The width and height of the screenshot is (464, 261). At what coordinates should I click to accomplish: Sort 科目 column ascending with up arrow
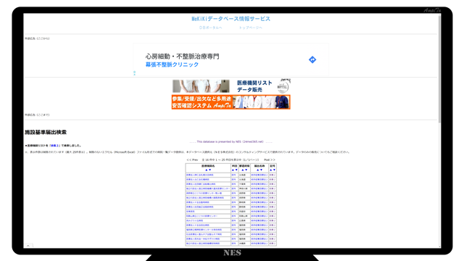[x=233, y=170]
